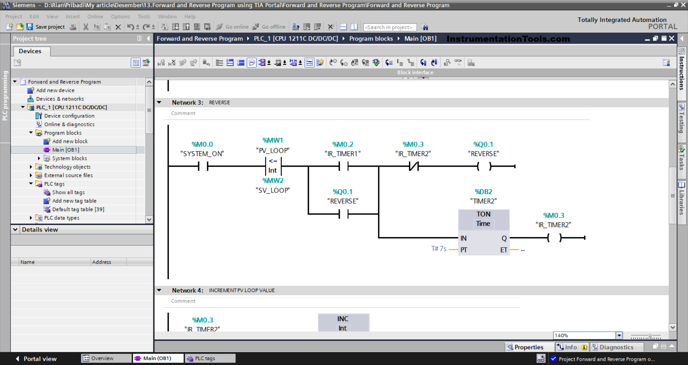The image size is (688, 365).
Task: Click the Close all networks icon
Action: [241, 63]
